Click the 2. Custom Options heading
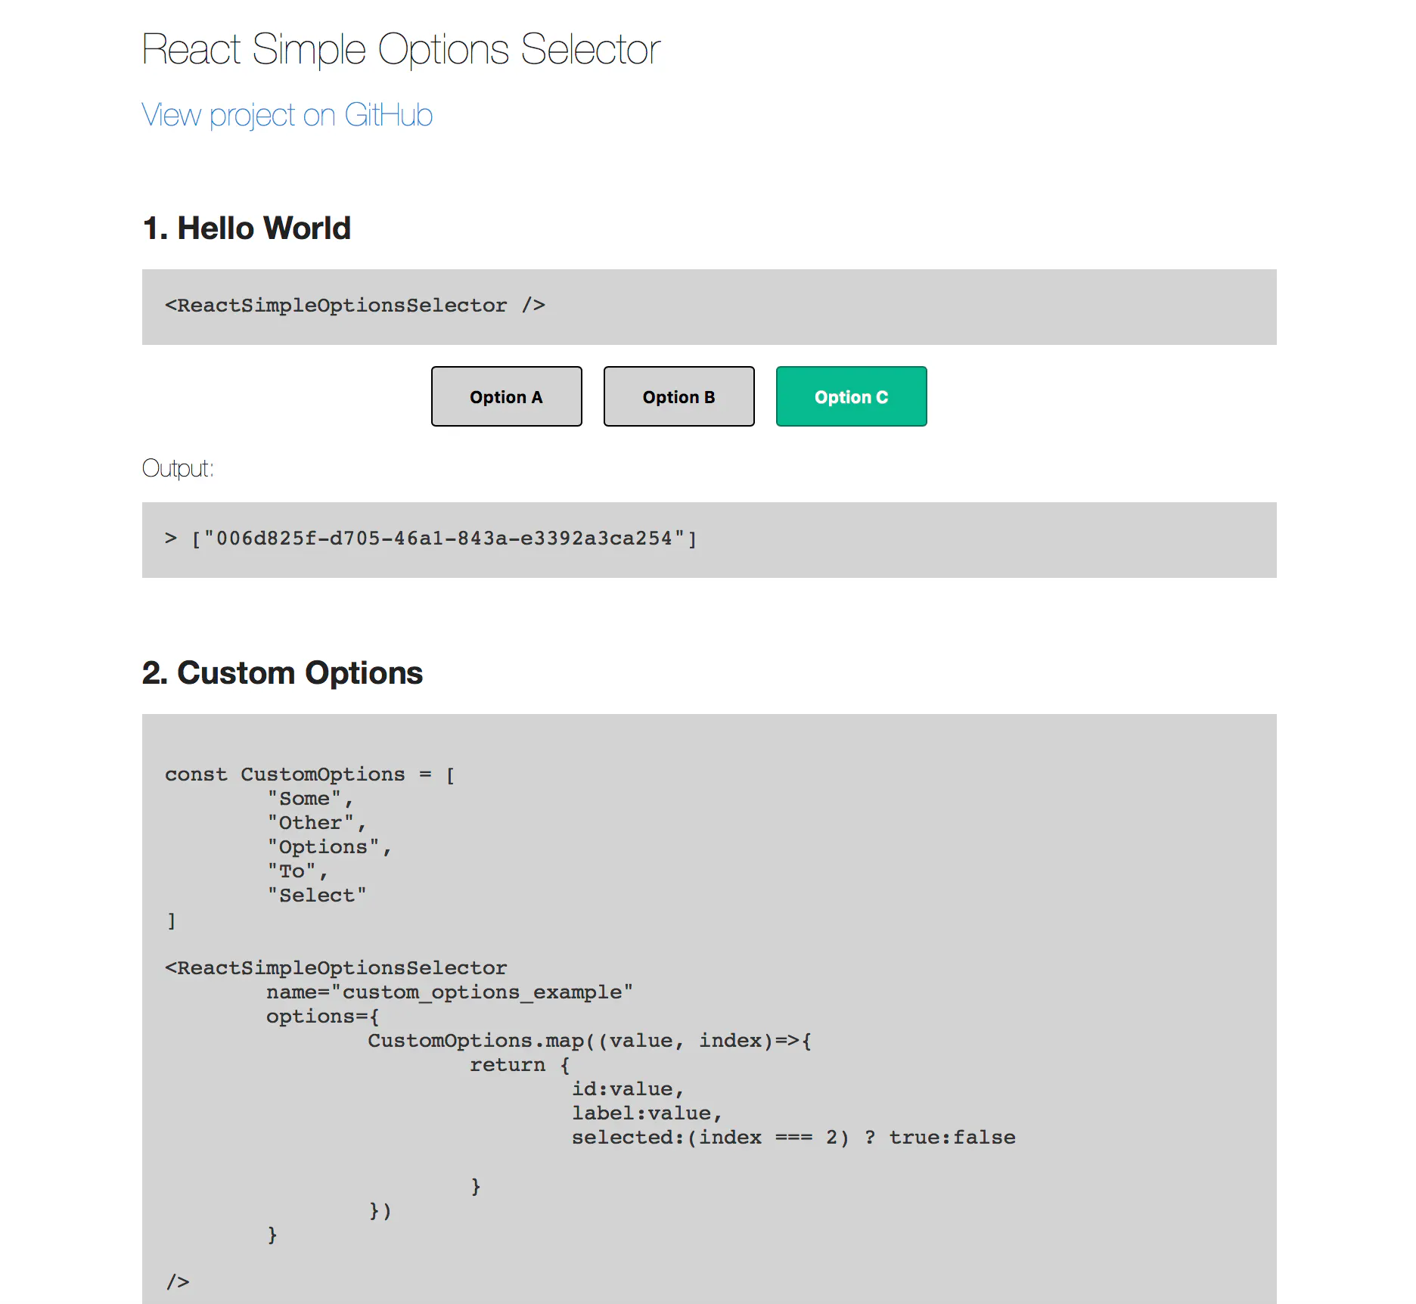This screenshot has height=1304, width=1416. click(282, 673)
